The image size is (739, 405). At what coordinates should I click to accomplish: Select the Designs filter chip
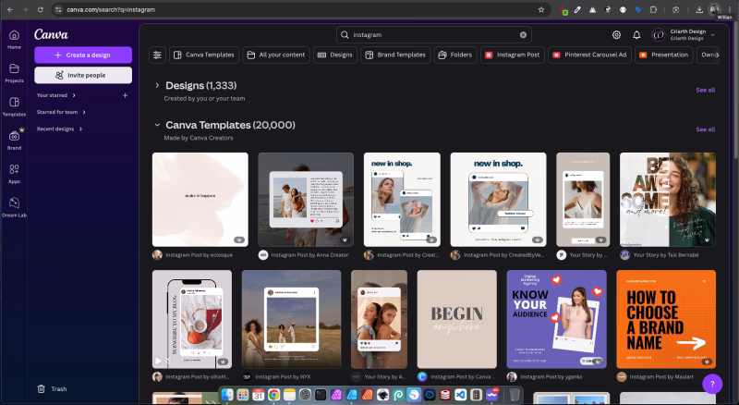click(335, 55)
